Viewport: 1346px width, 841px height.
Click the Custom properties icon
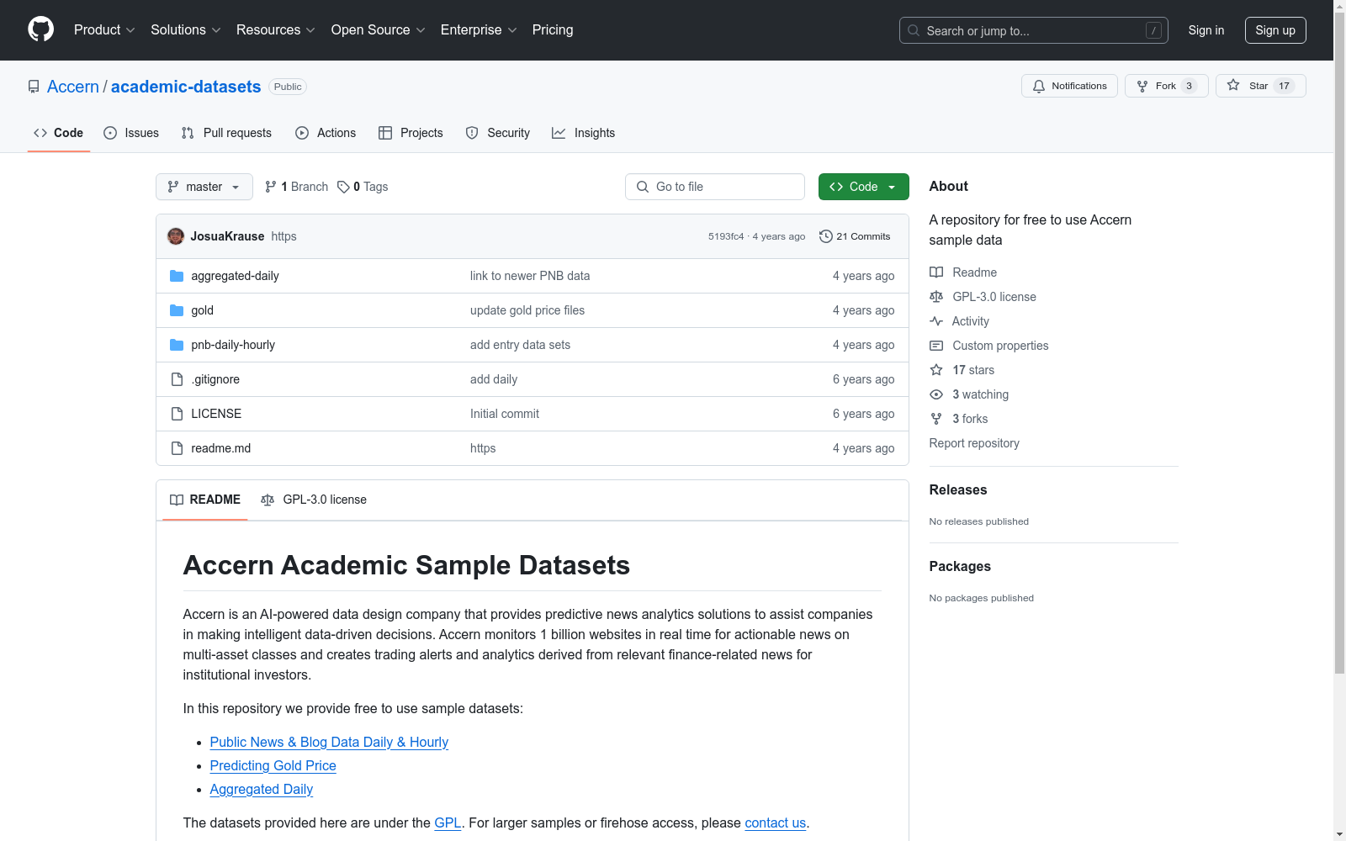[x=936, y=346]
